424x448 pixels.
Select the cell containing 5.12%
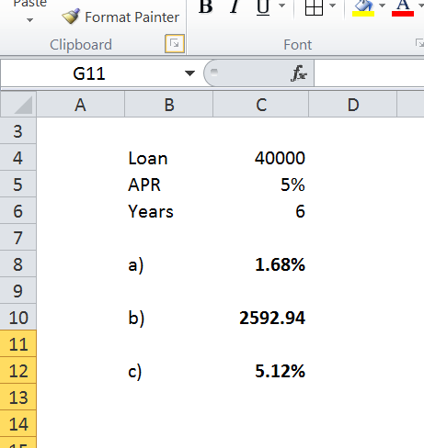point(261,371)
